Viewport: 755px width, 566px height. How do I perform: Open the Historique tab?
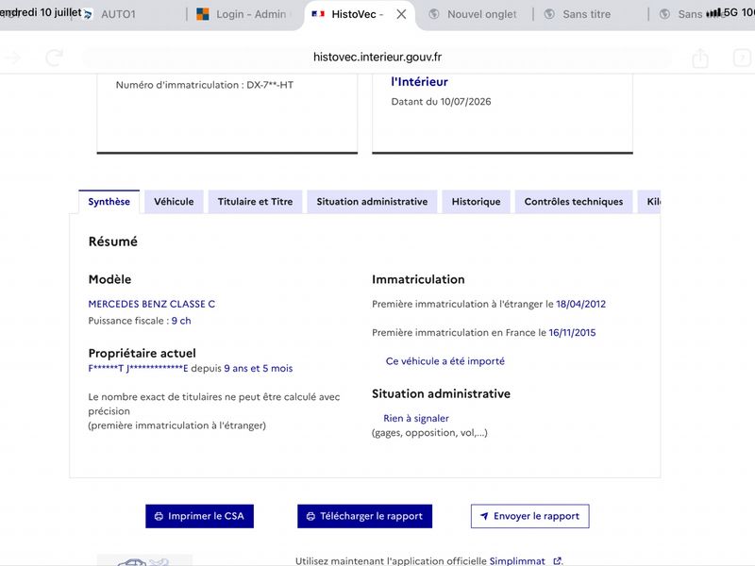pos(477,202)
